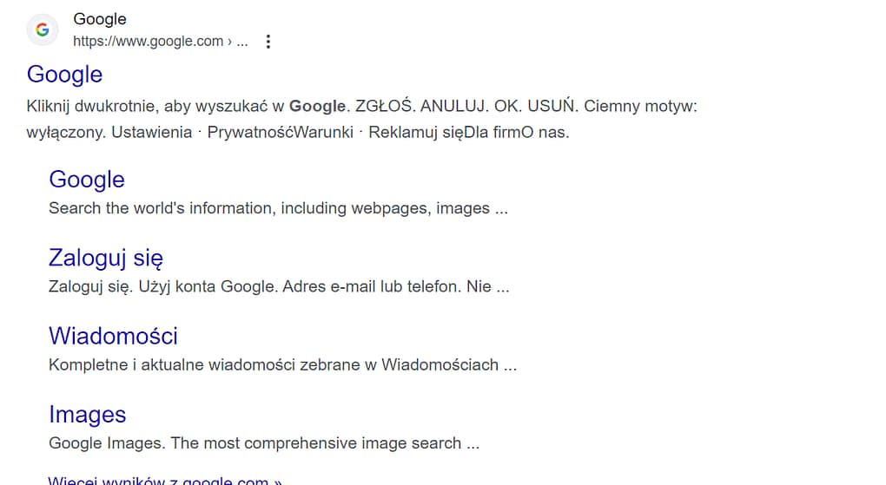Open the indented Google sitelink
886x485 pixels.
(x=87, y=180)
